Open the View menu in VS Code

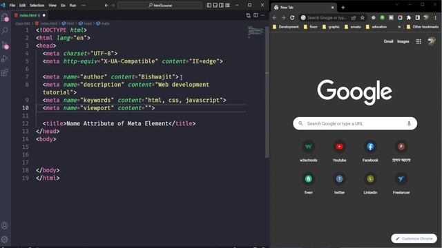(52, 5)
